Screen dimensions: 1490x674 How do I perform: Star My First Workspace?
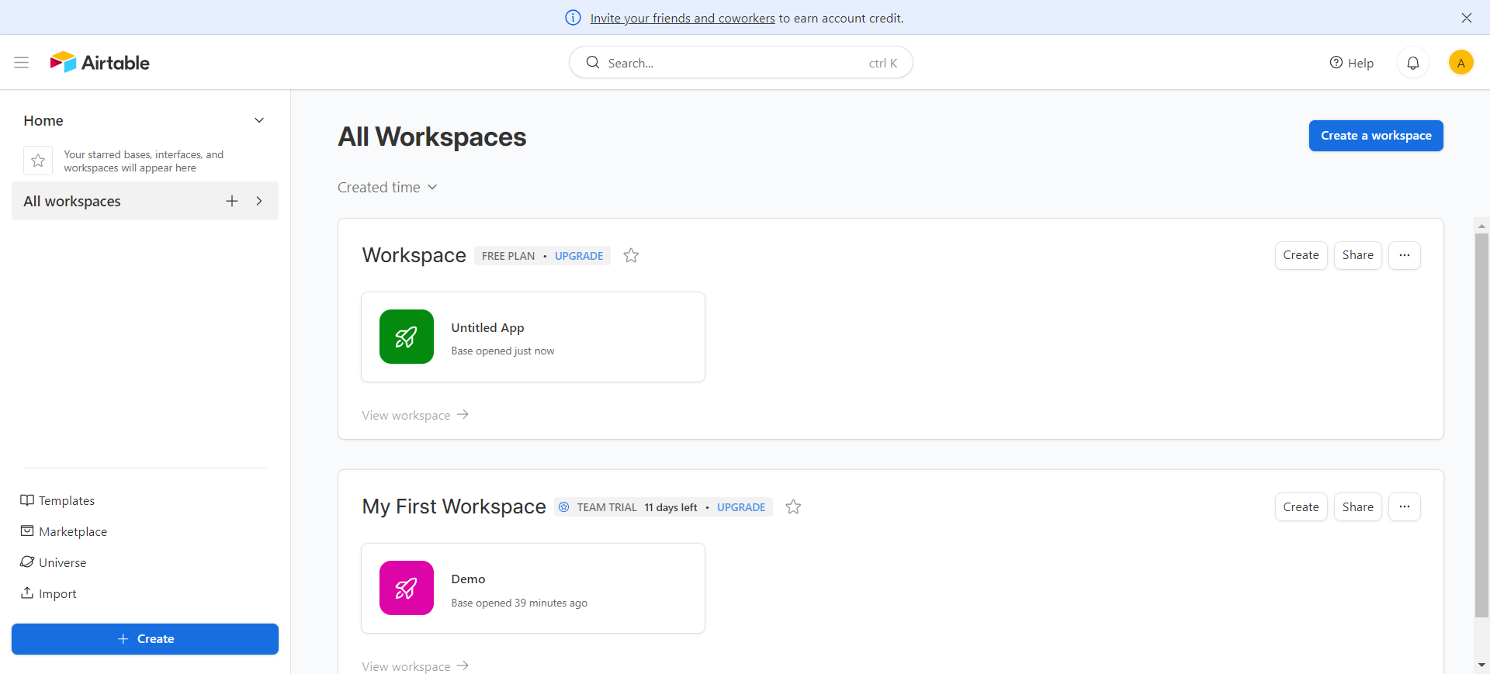[x=793, y=506]
